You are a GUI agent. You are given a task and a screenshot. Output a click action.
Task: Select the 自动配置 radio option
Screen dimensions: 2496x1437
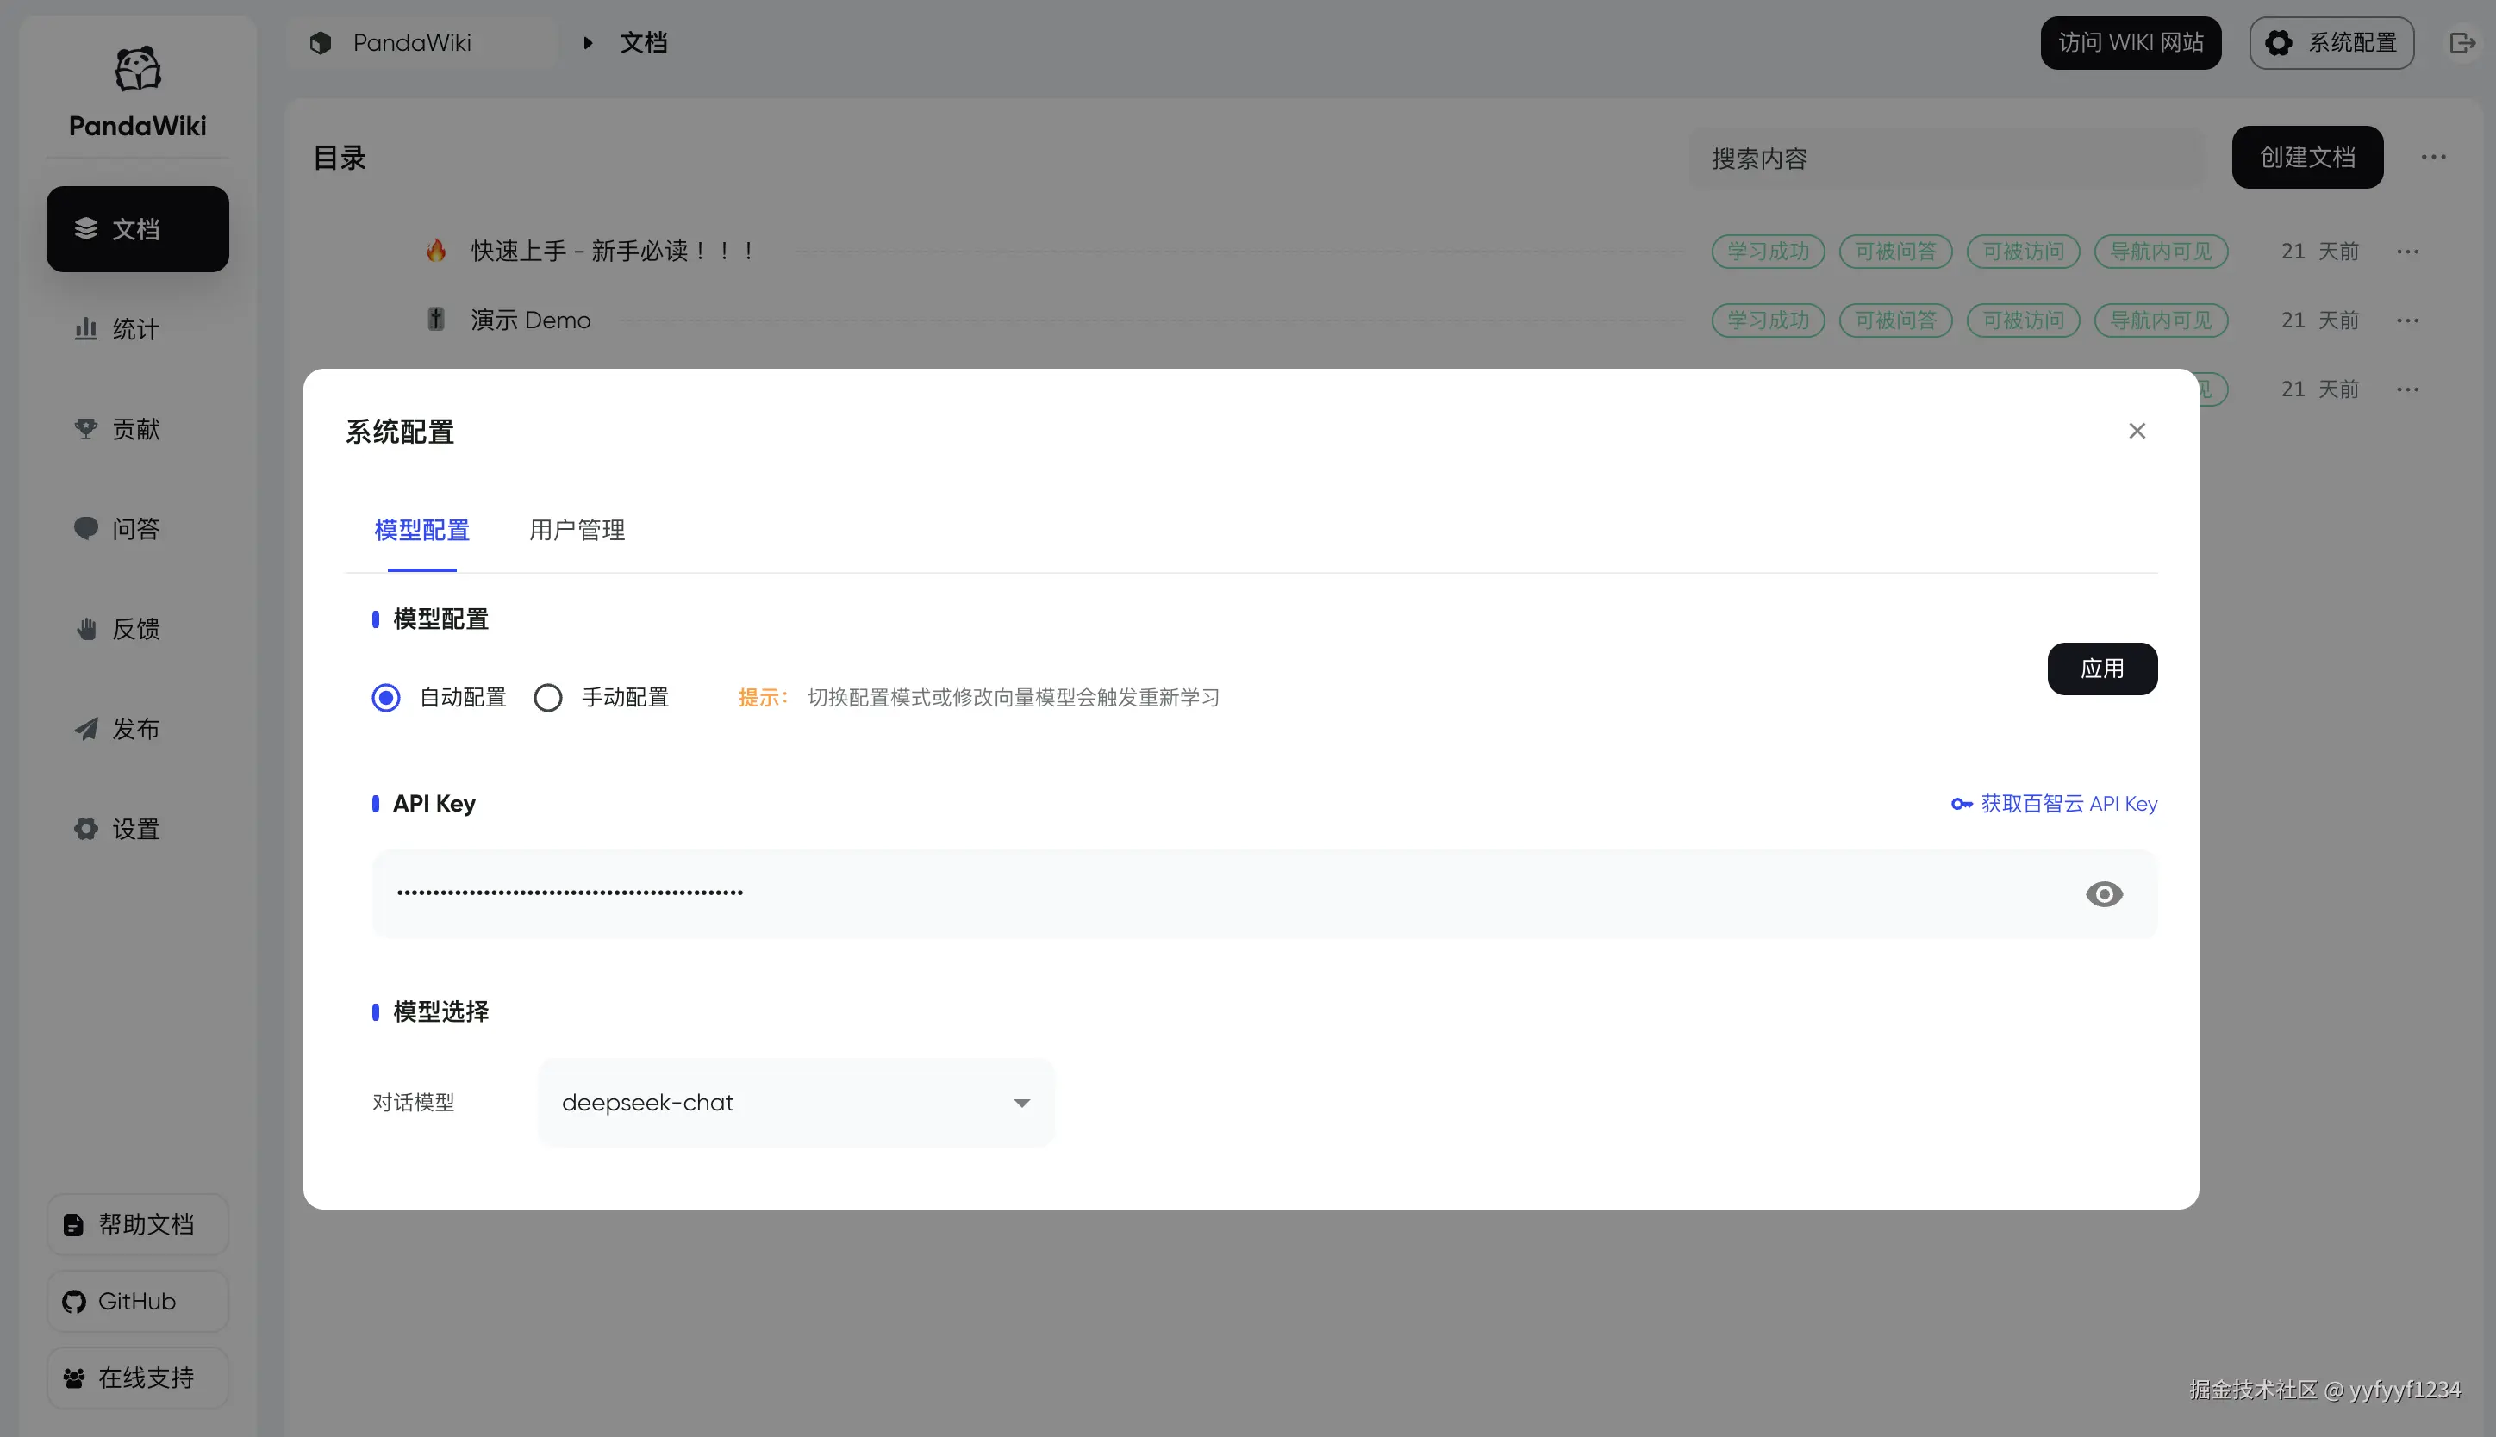386,698
